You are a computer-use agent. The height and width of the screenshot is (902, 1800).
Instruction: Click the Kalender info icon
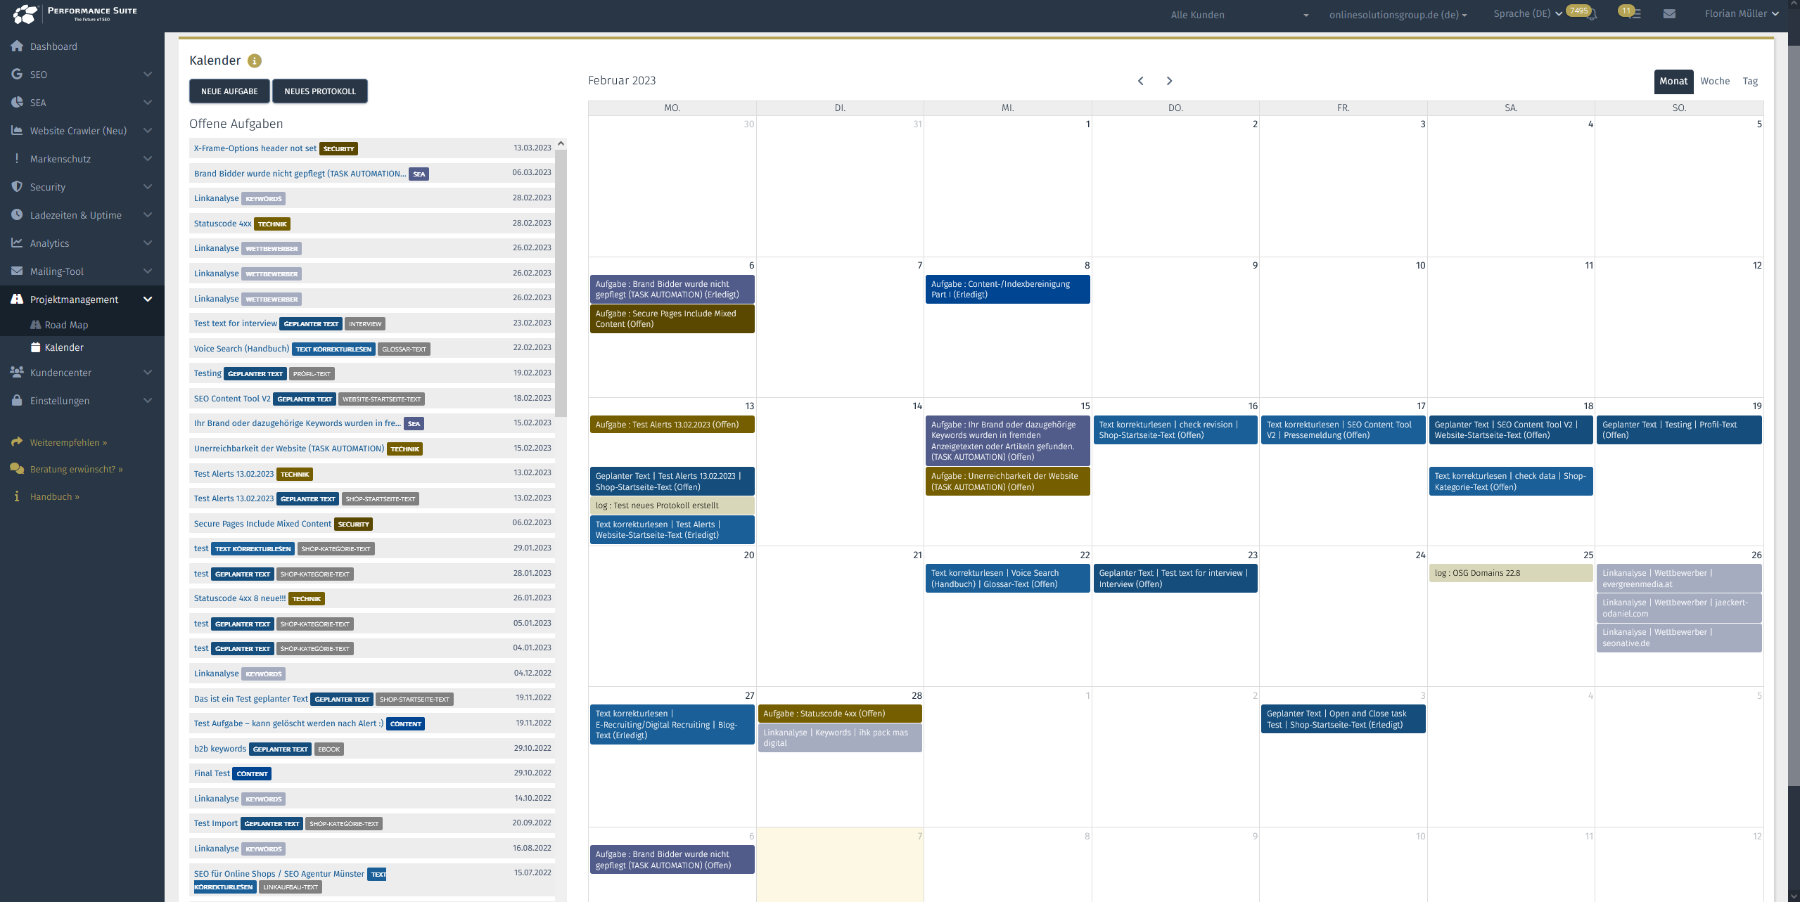[x=255, y=61]
